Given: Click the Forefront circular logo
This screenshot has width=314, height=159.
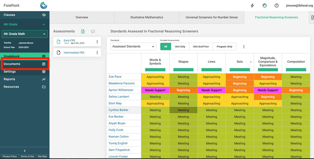Looking at the screenshot, I should point(44,5).
